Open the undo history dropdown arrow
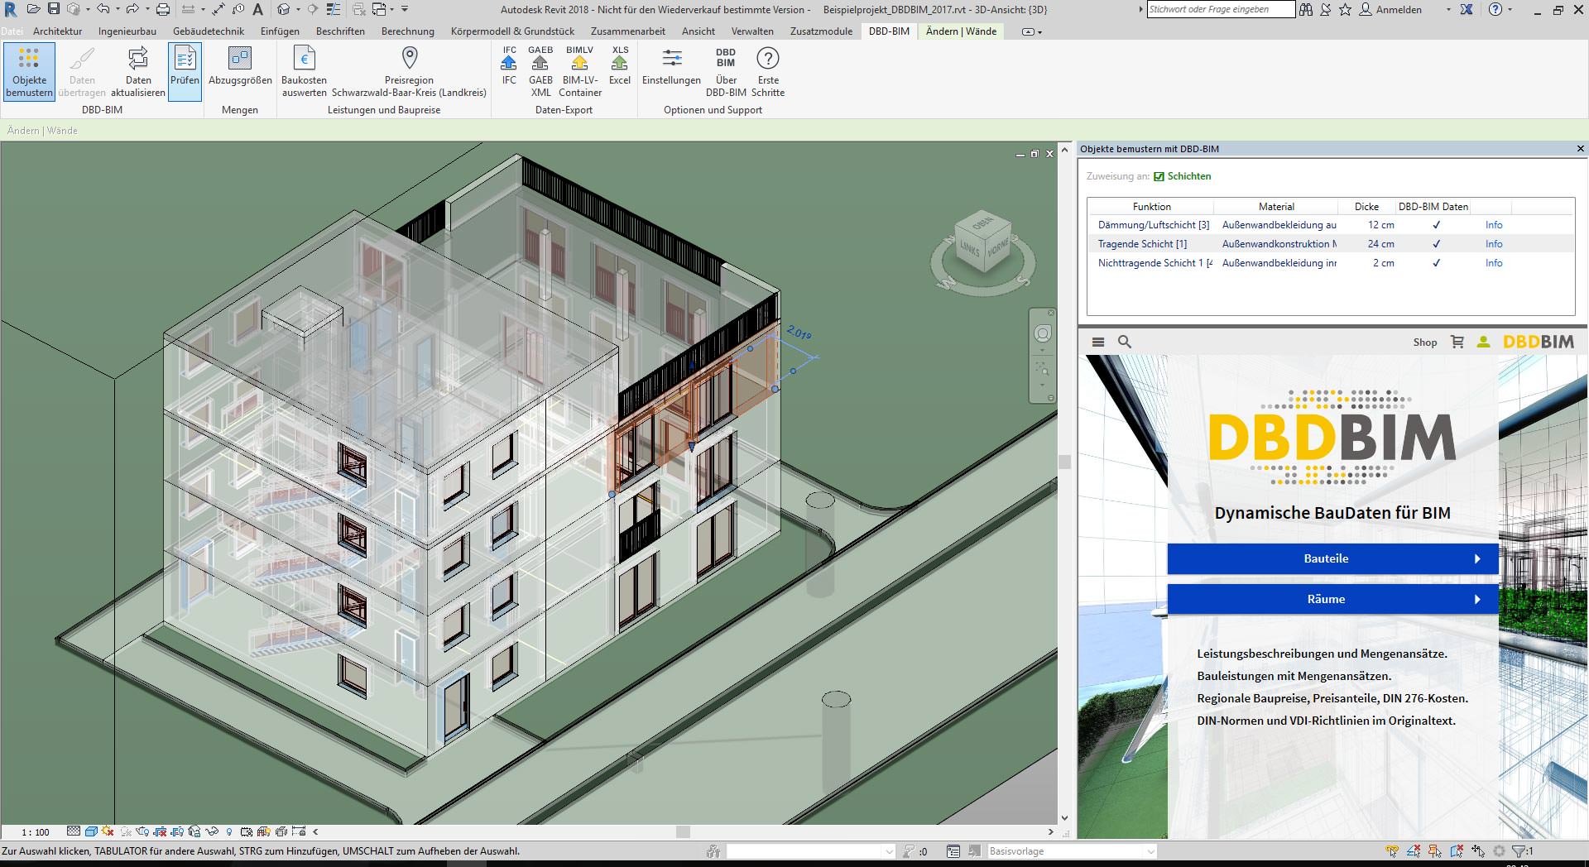The image size is (1589, 867). click(118, 9)
